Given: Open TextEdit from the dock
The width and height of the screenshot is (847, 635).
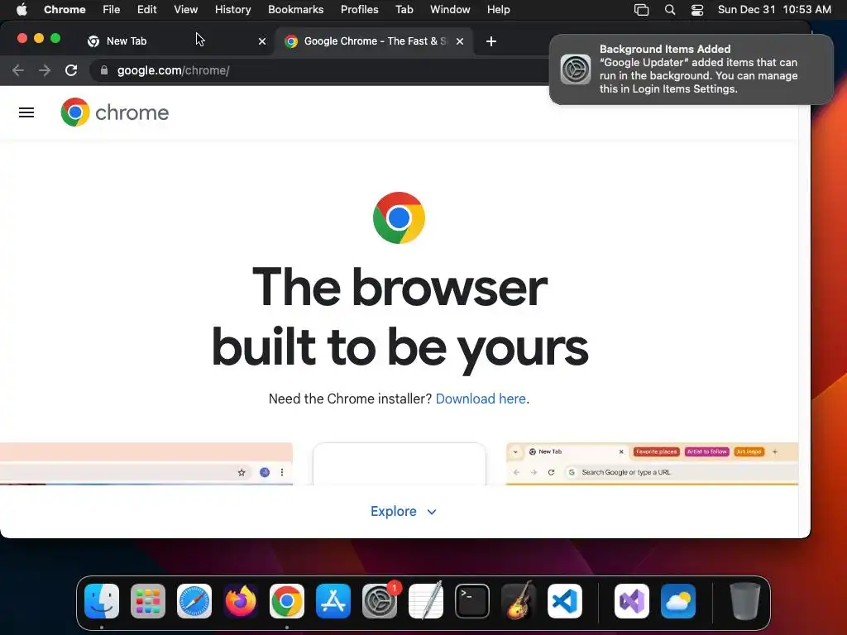Looking at the screenshot, I should pos(426,601).
